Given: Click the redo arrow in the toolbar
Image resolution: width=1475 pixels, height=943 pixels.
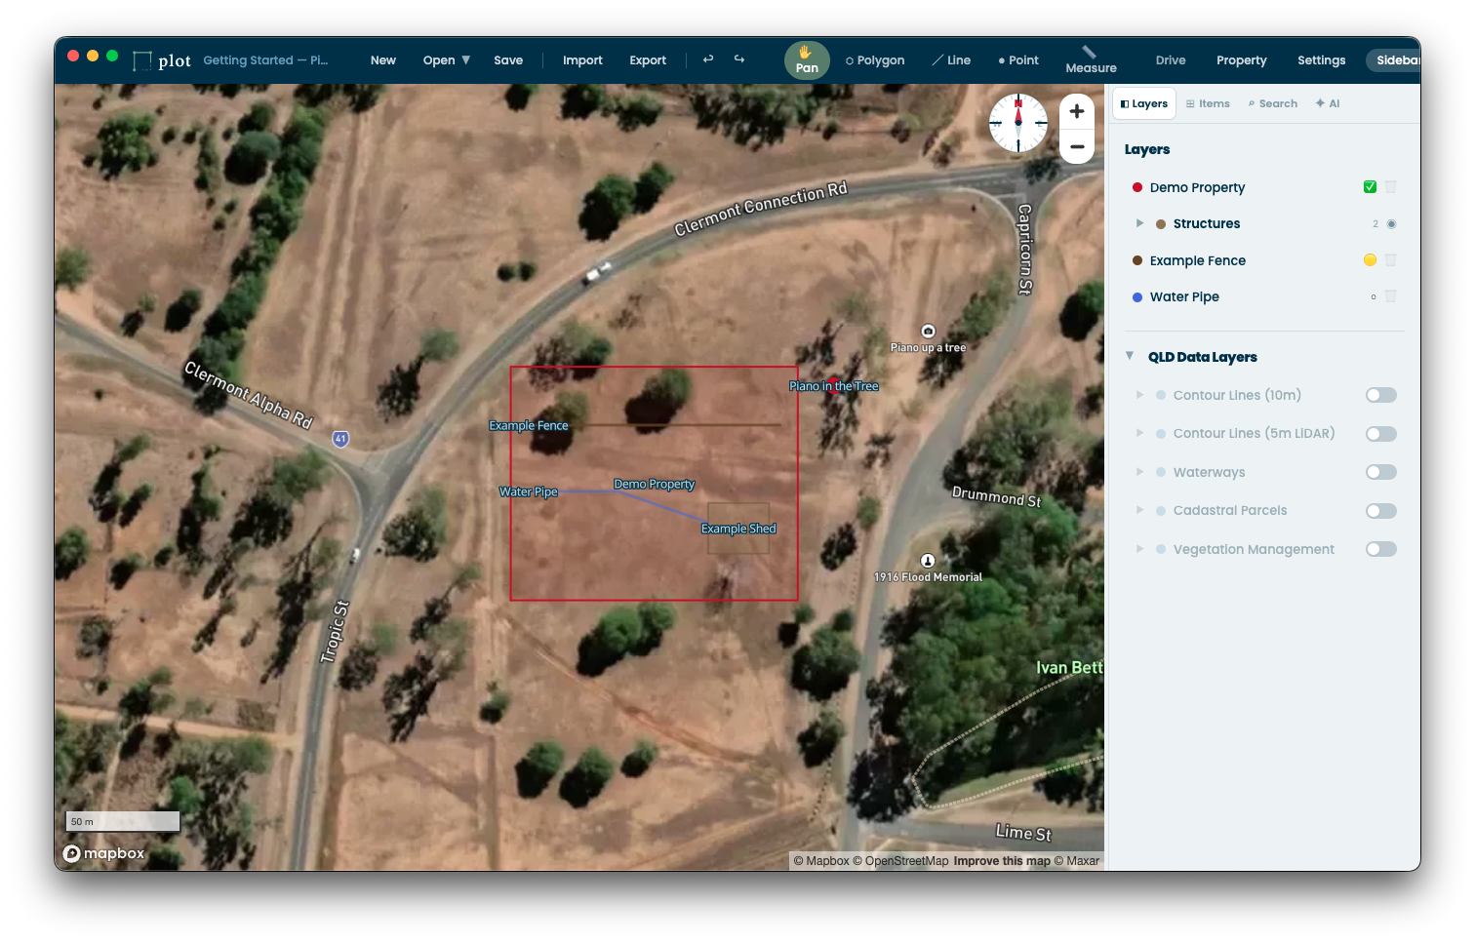Looking at the screenshot, I should point(738,59).
